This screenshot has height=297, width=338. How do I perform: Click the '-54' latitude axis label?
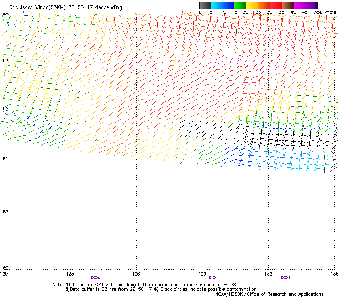[x=4, y=109]
